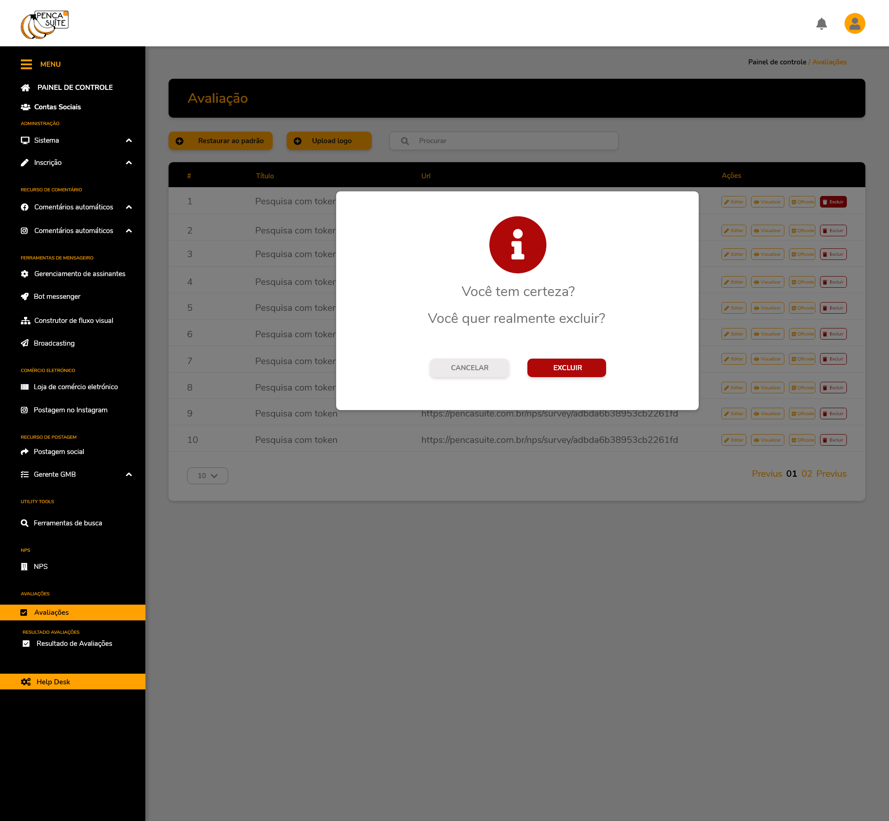
Task: Click the Avaliações checkbox icon in sidebar
Action: pyautogui.click(x=24, y=613)
